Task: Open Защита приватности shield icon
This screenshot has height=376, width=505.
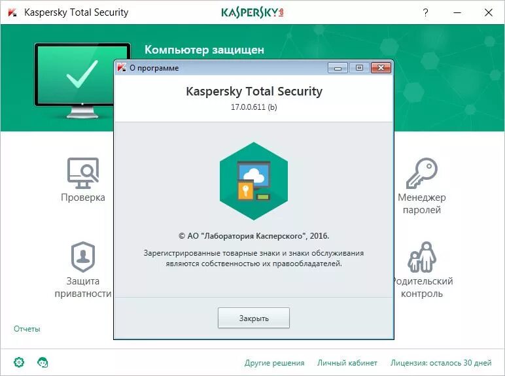Action: tap(83, 257)
